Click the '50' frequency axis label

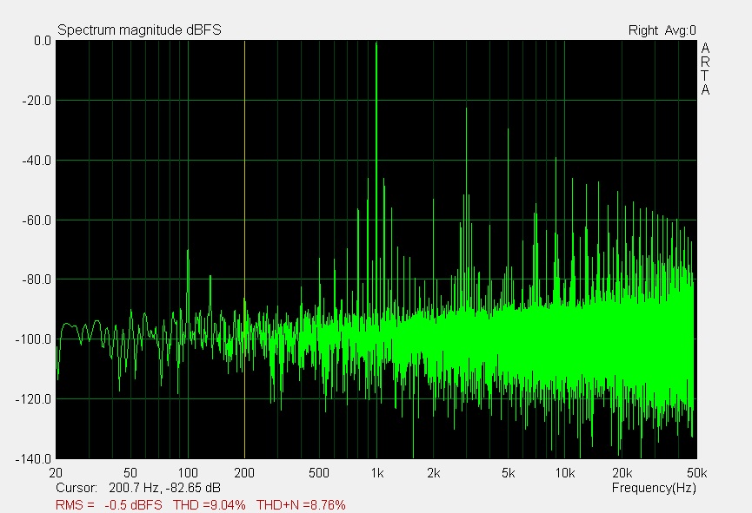coord(130,473)
